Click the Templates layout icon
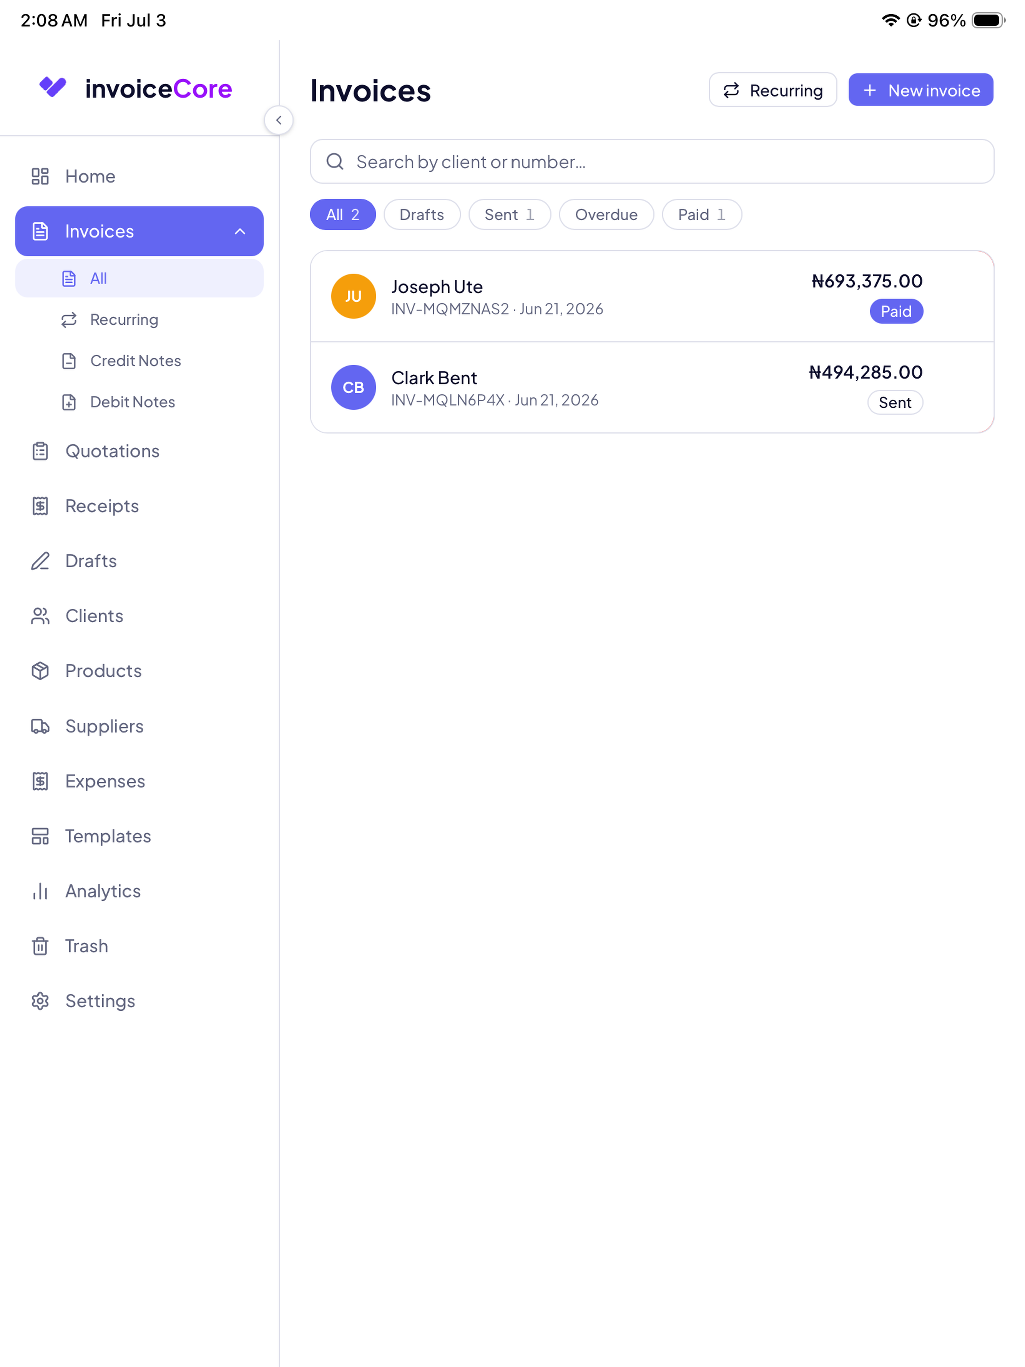This screenshot has width=1025, height=1367. (x=40, y=836)
